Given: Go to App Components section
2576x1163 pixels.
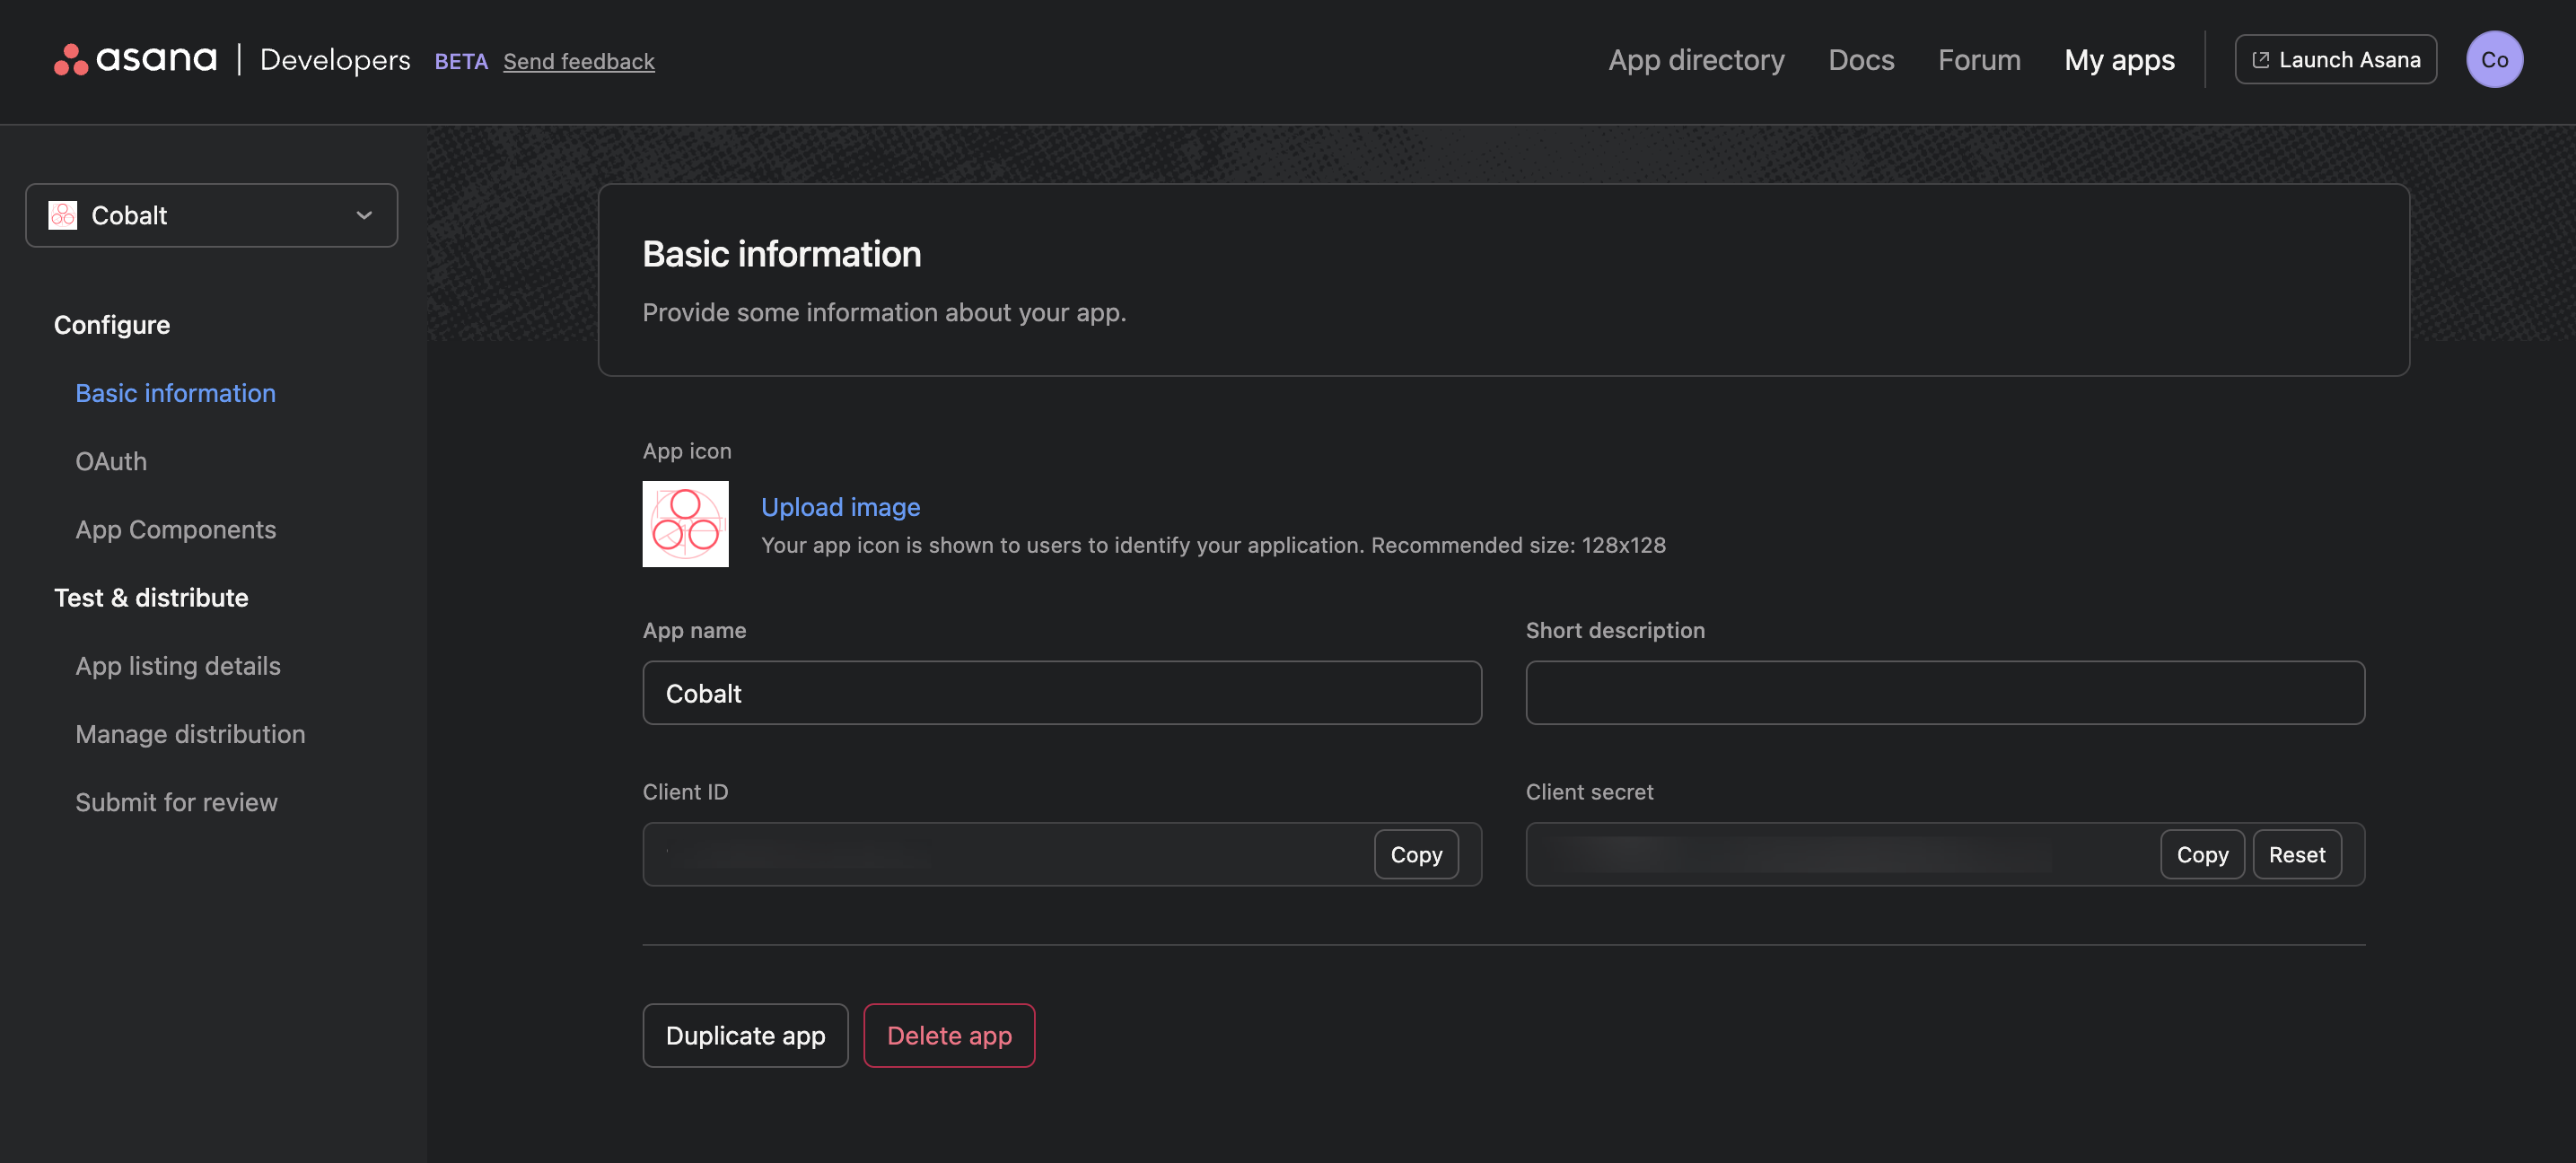Looking at the screenshot, I should coord(176,529).
